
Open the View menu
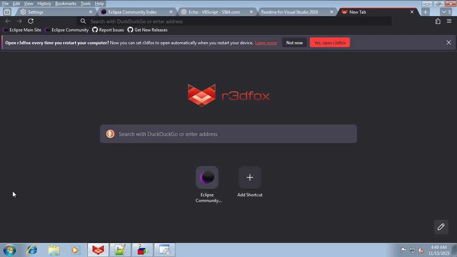point(29,4)
